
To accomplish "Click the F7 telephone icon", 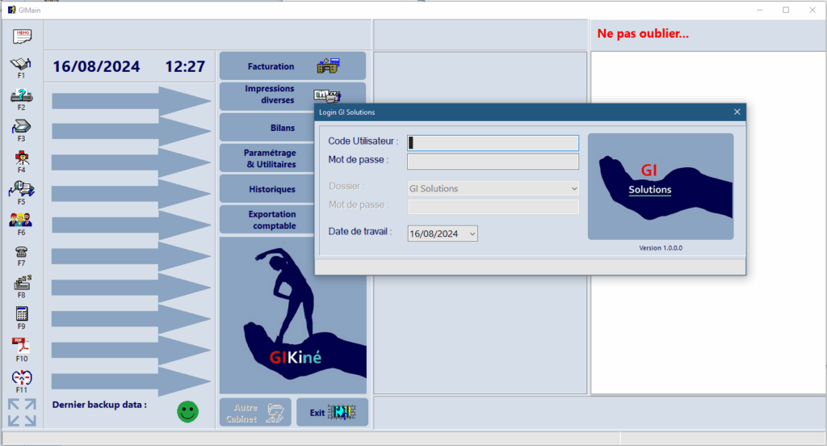I will (x=22, y=252).
